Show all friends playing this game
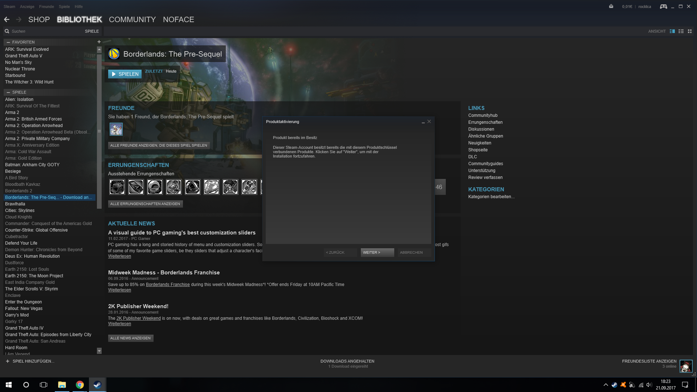Screen dimensions: 697x392 (159, 145)
